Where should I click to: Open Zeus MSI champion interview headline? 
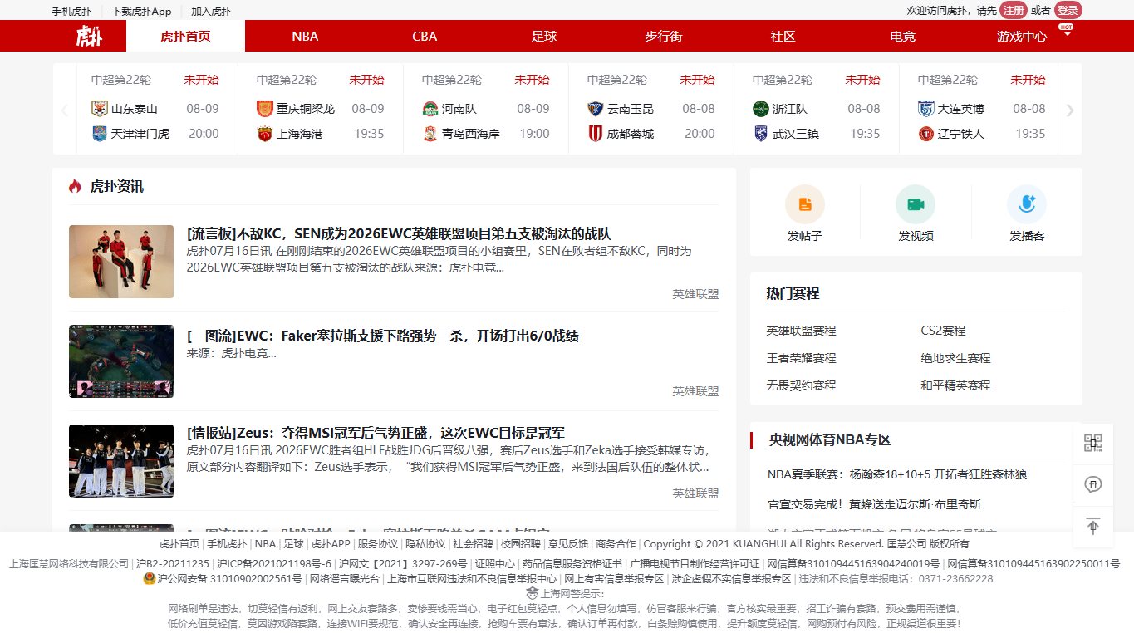pos(376,433)
